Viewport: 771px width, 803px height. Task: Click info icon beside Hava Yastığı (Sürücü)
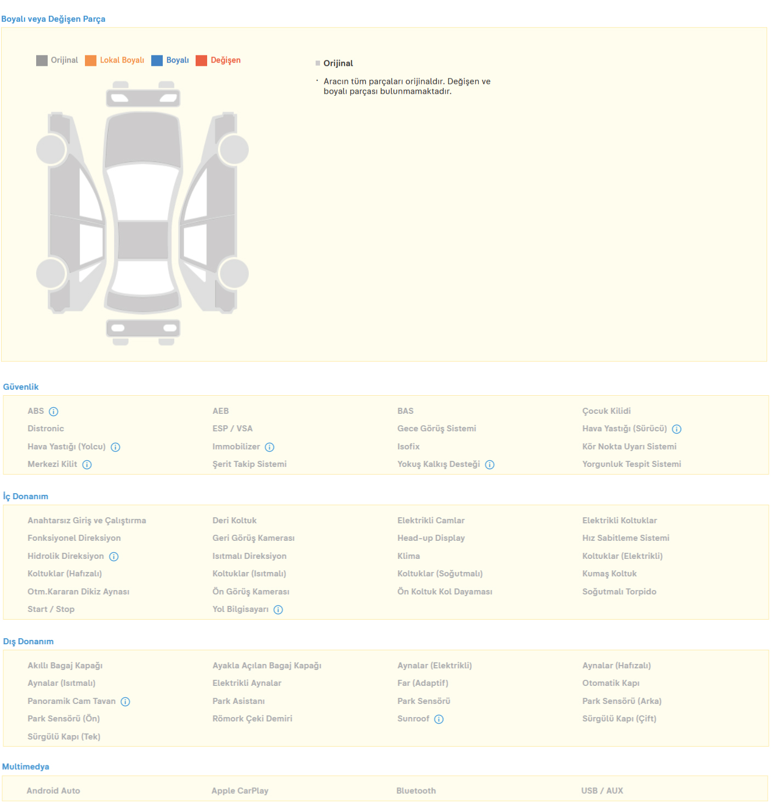[676, 429]
